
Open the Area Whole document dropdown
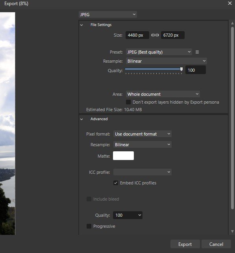pos(163,94)
